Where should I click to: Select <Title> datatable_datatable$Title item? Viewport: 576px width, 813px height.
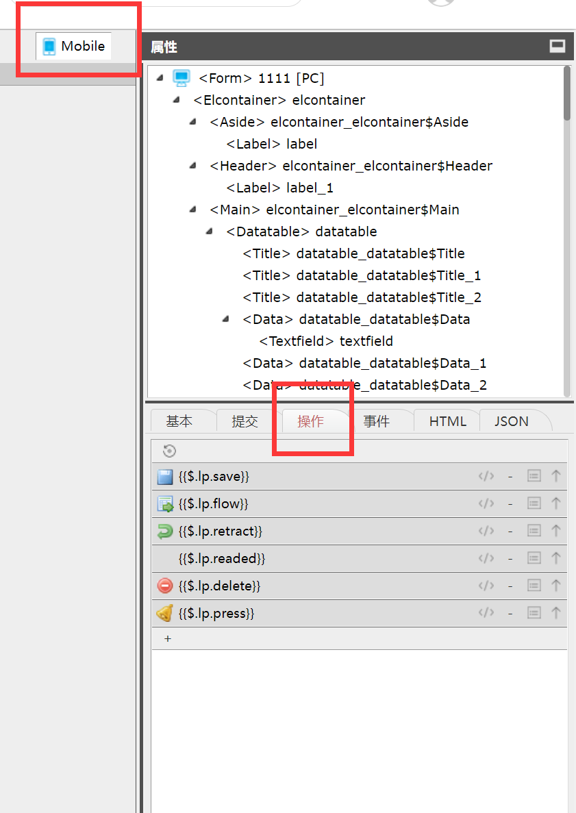pos(353,253)
